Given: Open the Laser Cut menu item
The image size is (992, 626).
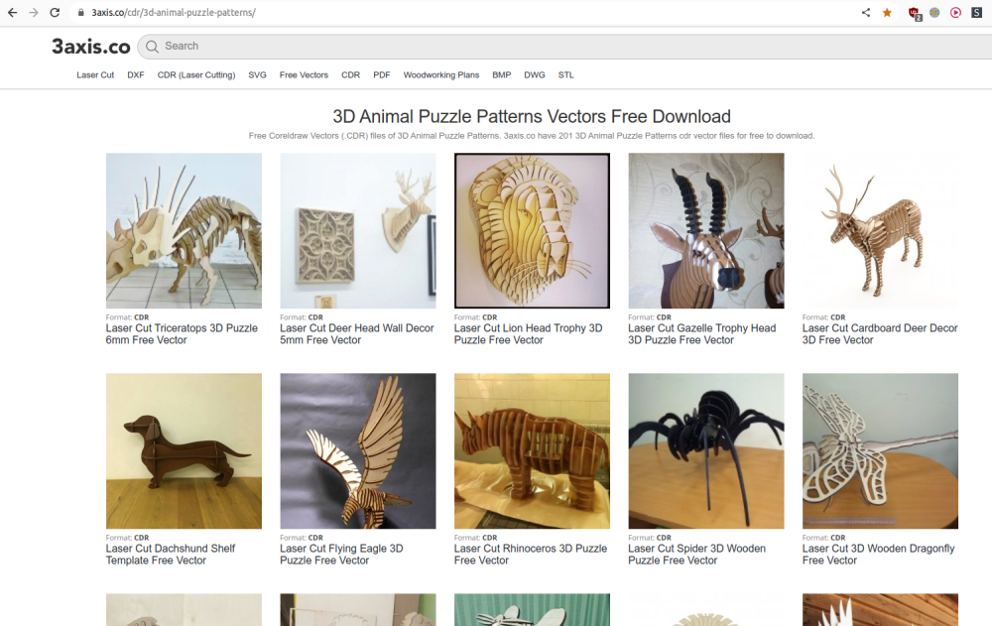Looking at the screenshot, I should click(x=95, y=75).
